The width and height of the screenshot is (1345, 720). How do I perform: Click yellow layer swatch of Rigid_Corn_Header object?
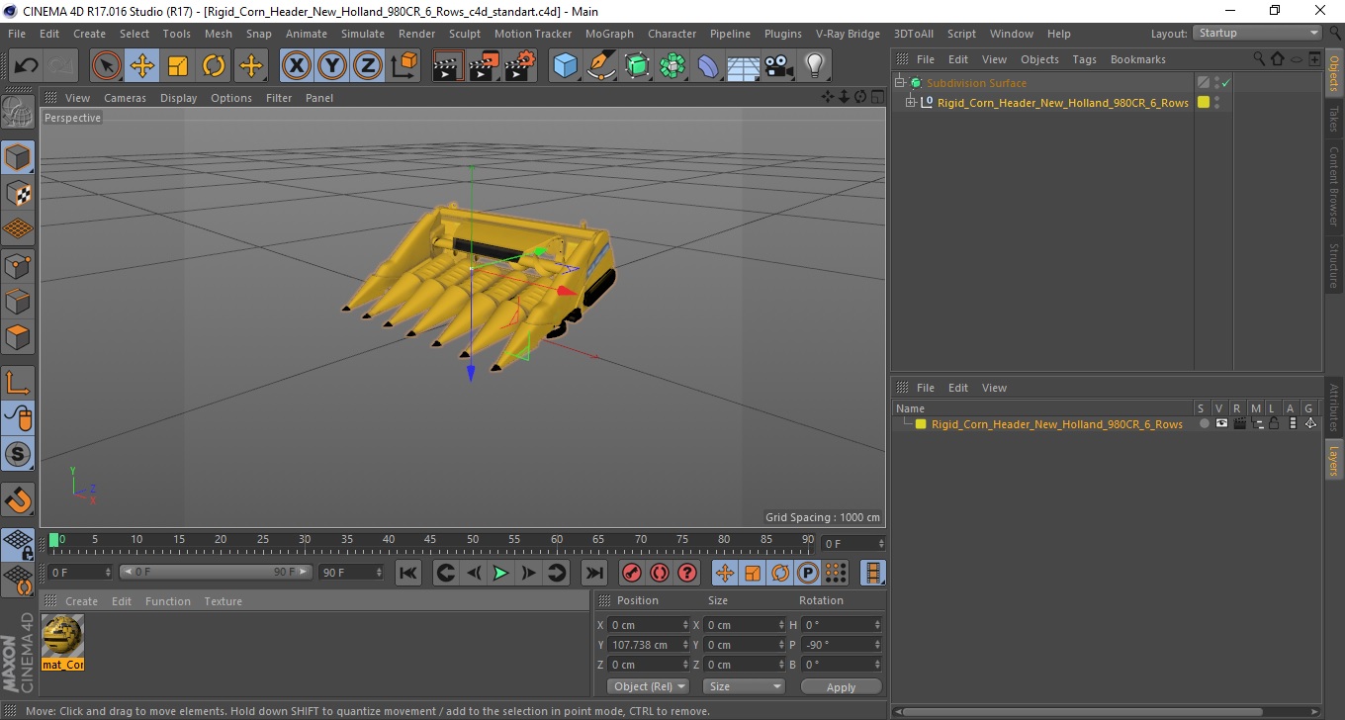[x=1204, y=102]
